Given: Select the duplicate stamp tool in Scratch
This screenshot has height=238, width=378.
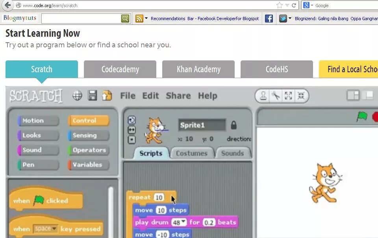Looking at the screenshot, I should tap(263, 96).
